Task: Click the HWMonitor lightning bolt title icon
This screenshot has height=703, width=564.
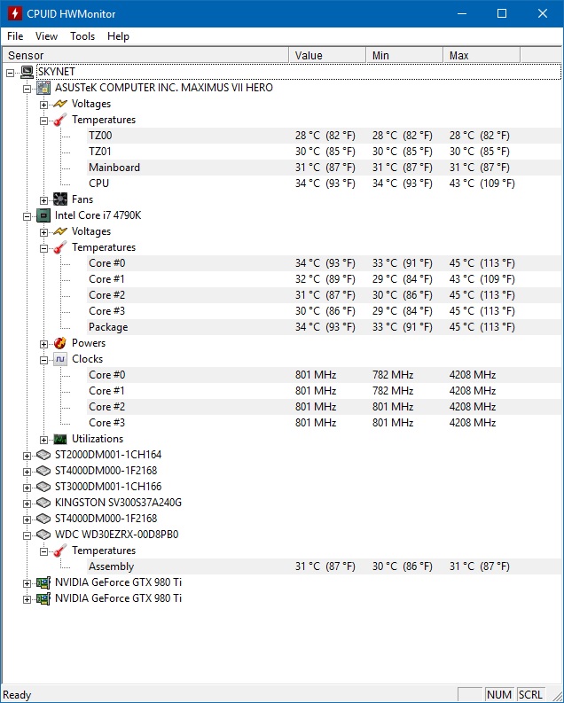Action: [12, 13]
